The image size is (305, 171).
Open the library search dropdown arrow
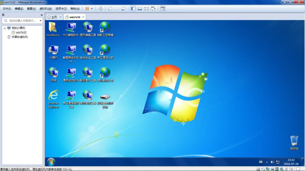(40, 21)
